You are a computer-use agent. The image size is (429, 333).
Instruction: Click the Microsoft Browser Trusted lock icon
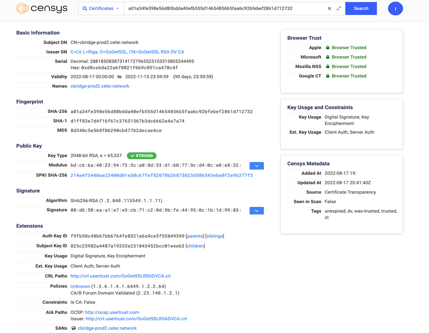point(328,57)
